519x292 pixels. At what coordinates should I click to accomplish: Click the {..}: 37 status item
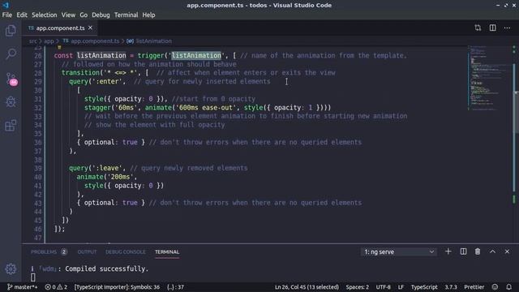click(x=175, y=287)
